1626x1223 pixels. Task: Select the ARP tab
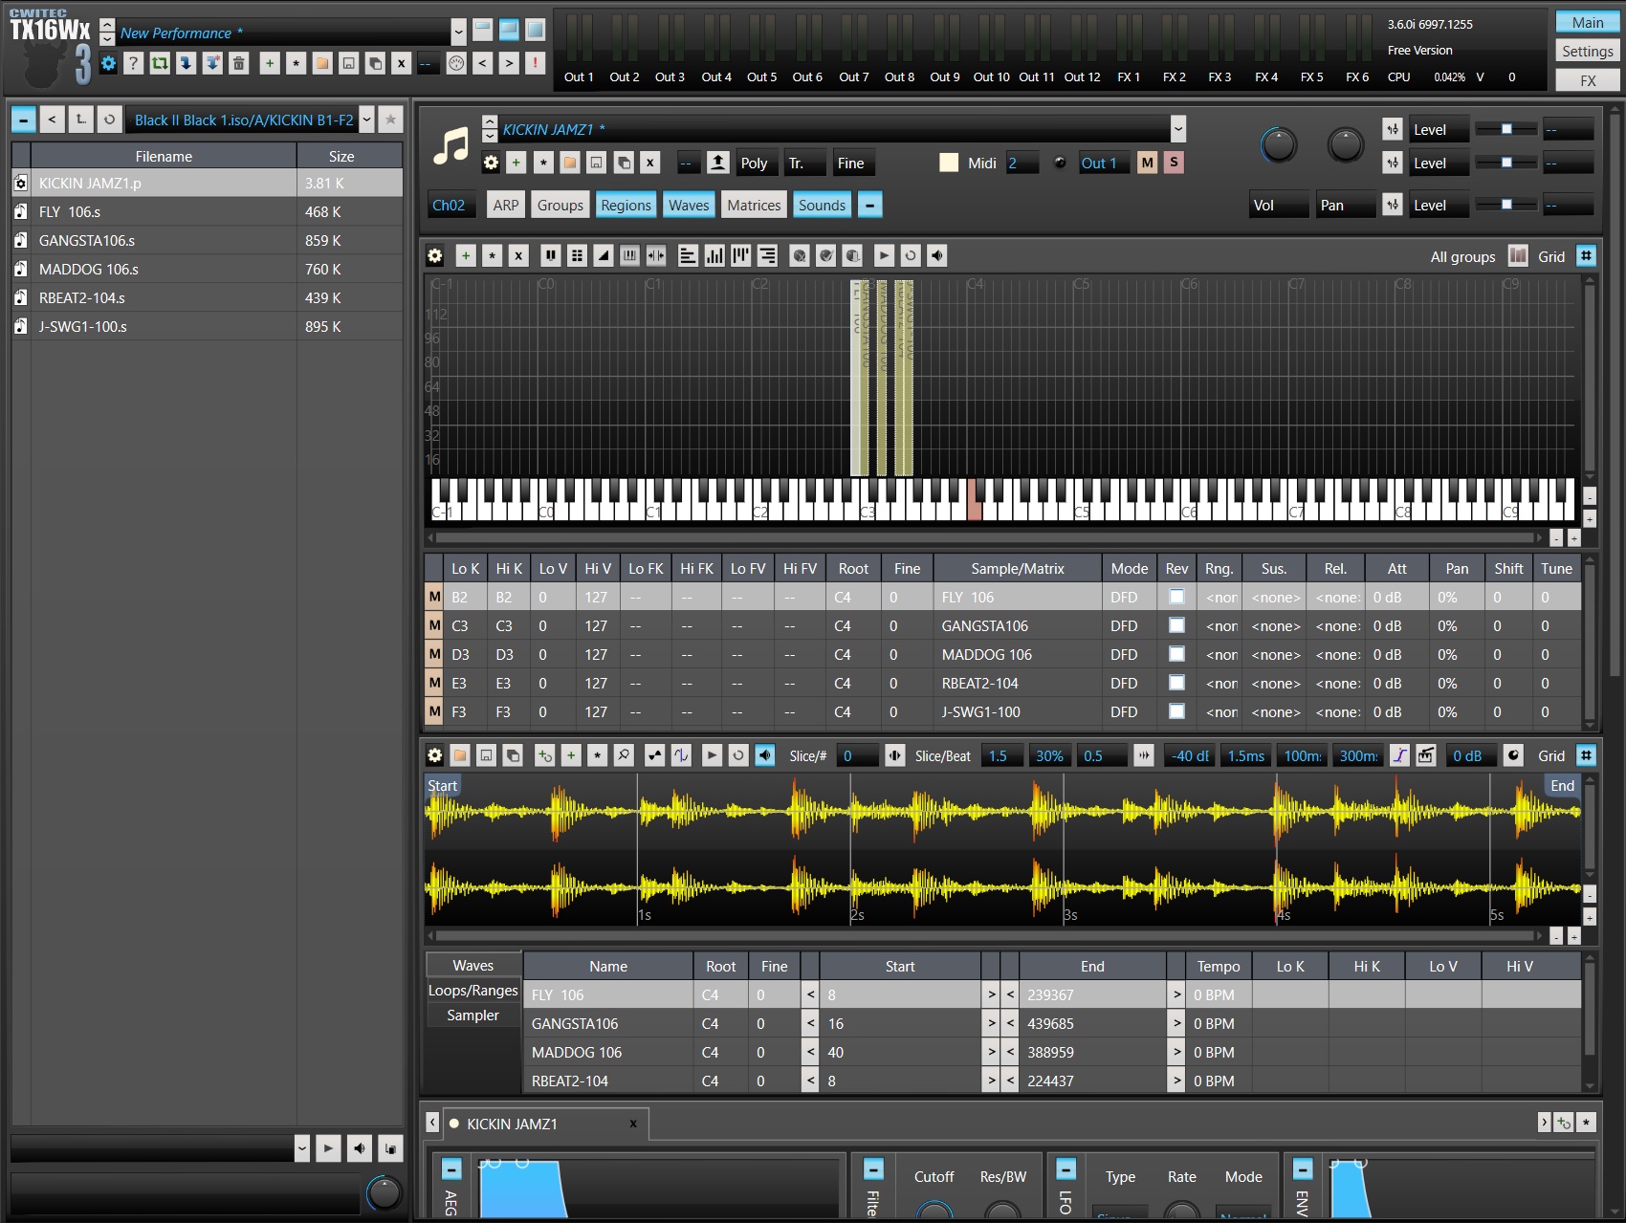tap(506, 205)
